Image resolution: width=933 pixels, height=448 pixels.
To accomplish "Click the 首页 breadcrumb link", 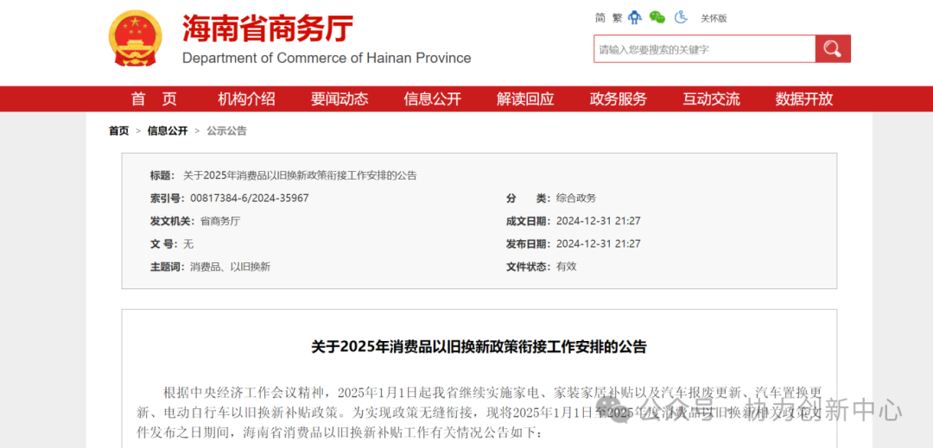I will (118, 130).
